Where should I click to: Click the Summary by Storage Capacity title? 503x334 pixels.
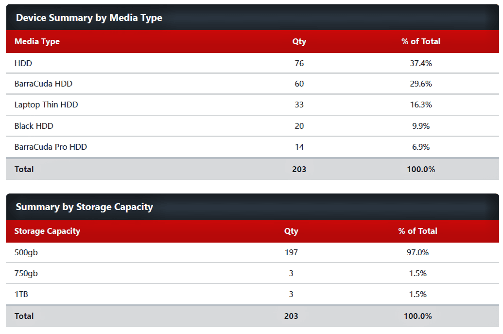85,207
